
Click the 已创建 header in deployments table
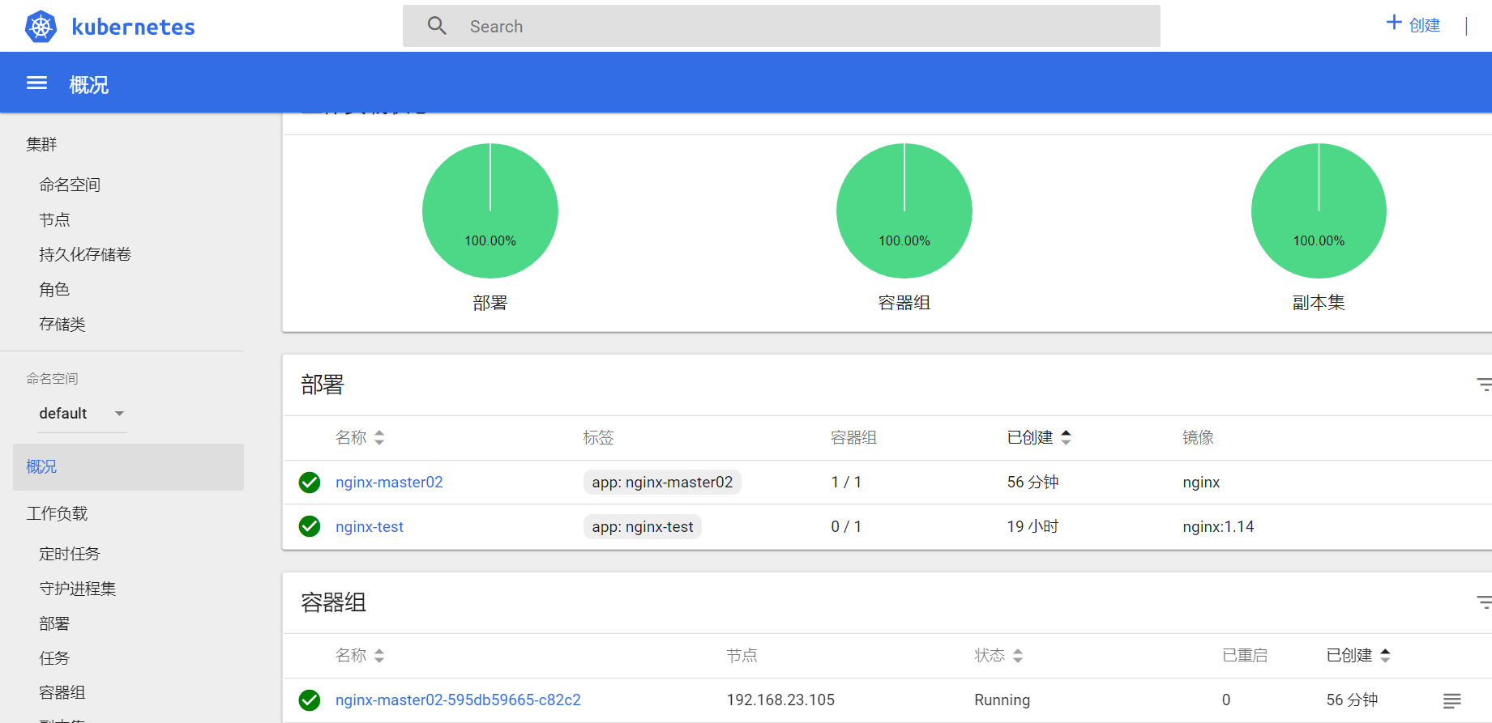[x=1030, y=438]
